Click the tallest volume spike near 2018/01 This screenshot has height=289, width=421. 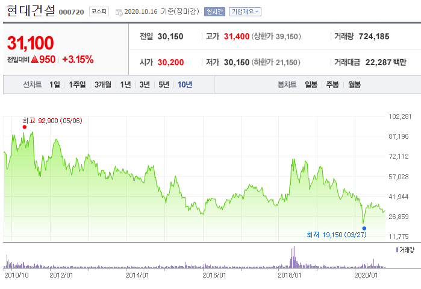click(294, 257)
